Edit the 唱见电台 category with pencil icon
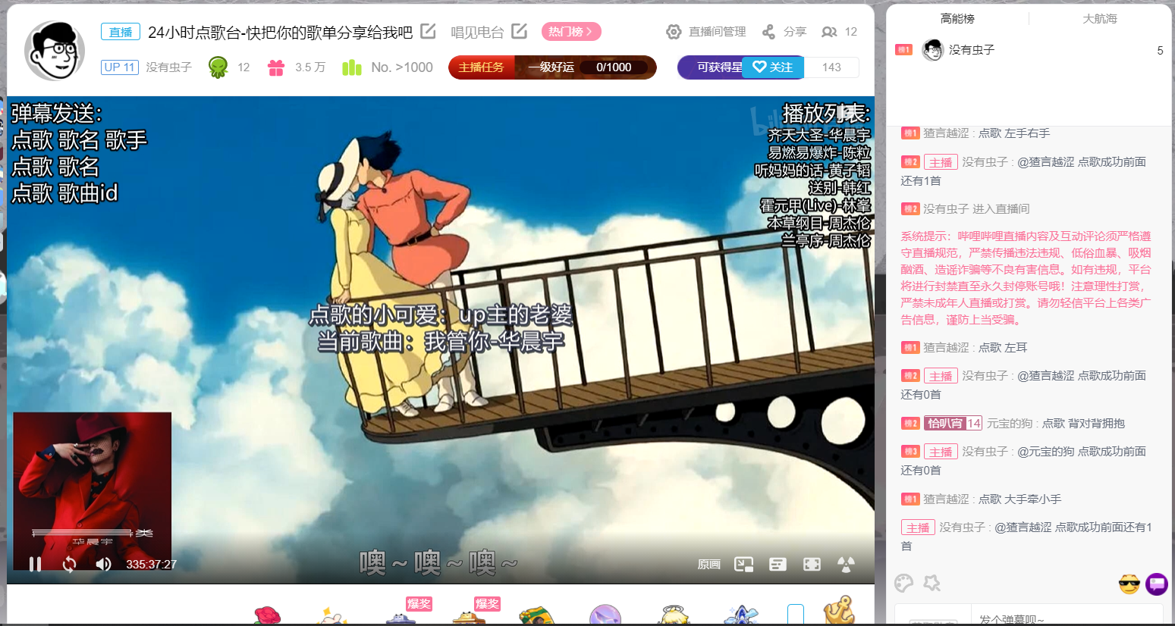This screenshot has width=1175, height=626. click(519, 31)
